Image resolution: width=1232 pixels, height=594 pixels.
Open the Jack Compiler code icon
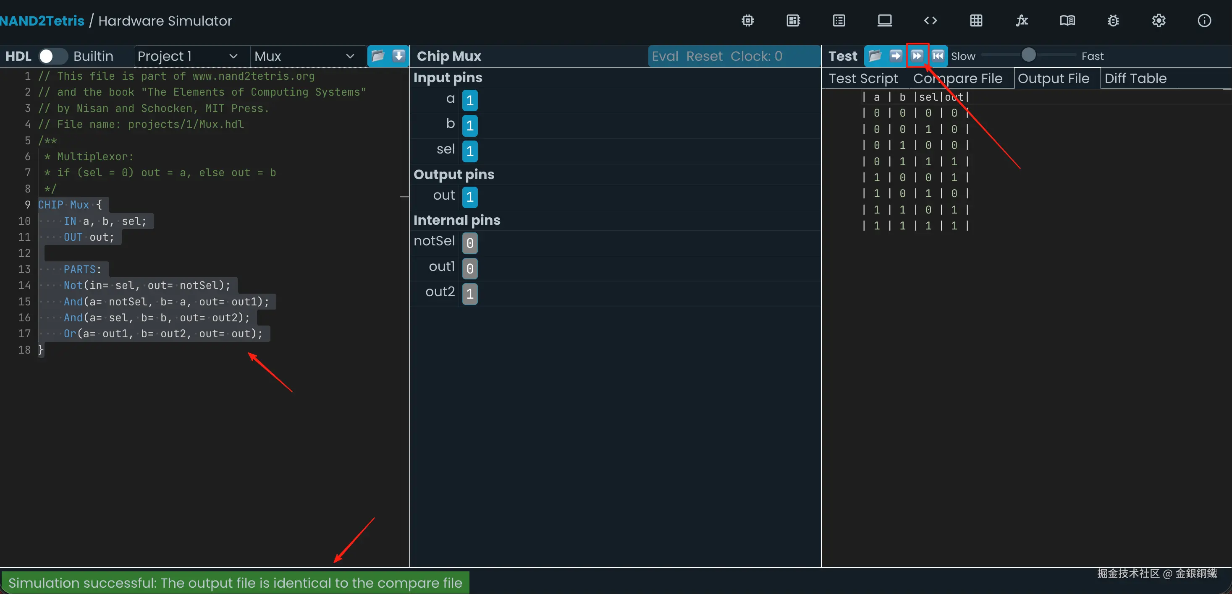pyautogui.click(x=930, y=21)
